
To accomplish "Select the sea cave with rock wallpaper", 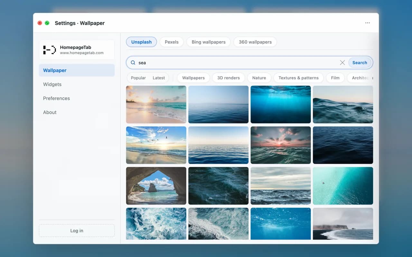I will click(x=156, y=186).
